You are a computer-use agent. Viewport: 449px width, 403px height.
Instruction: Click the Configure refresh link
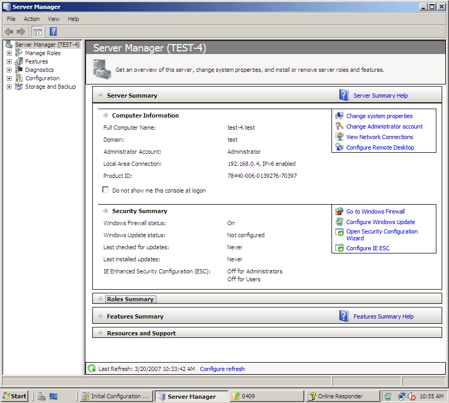[x=222, y=369]
